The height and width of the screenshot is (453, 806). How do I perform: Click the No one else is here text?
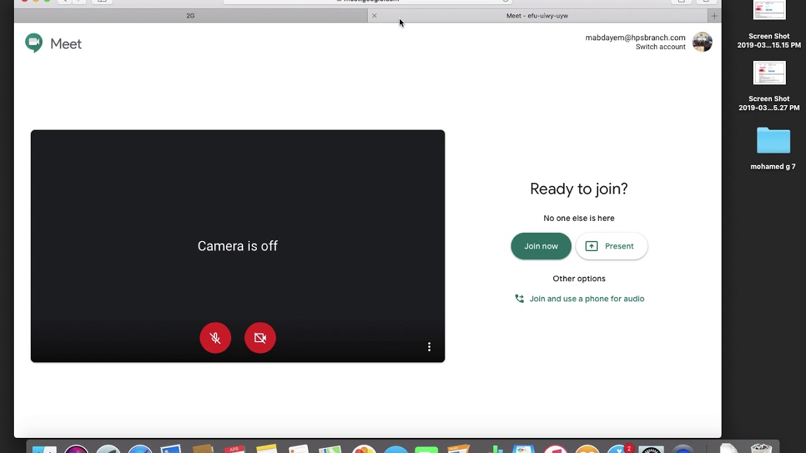579,218
